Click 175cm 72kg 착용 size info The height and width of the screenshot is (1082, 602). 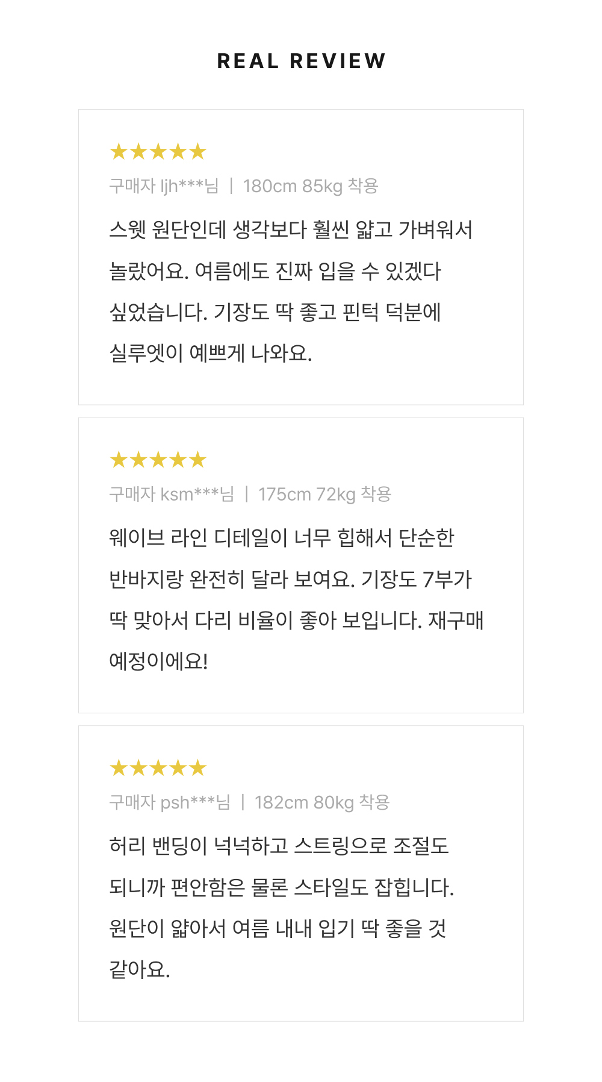(325, 494)
